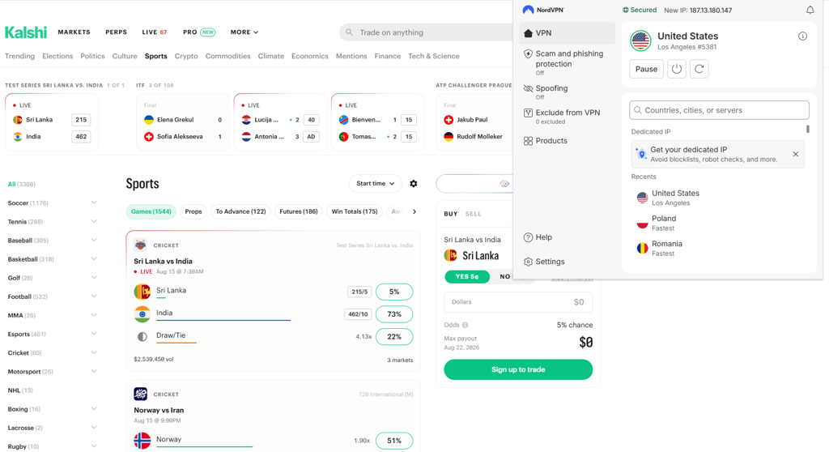This screenshot has width=829, height=452.
Task: Expand the Tennis category
Action: (94, 221)
